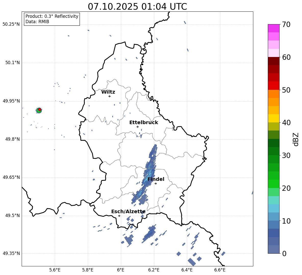Click the 'Data: RMIB' label
Screen dimensions: 302x275
click(37, 22)
